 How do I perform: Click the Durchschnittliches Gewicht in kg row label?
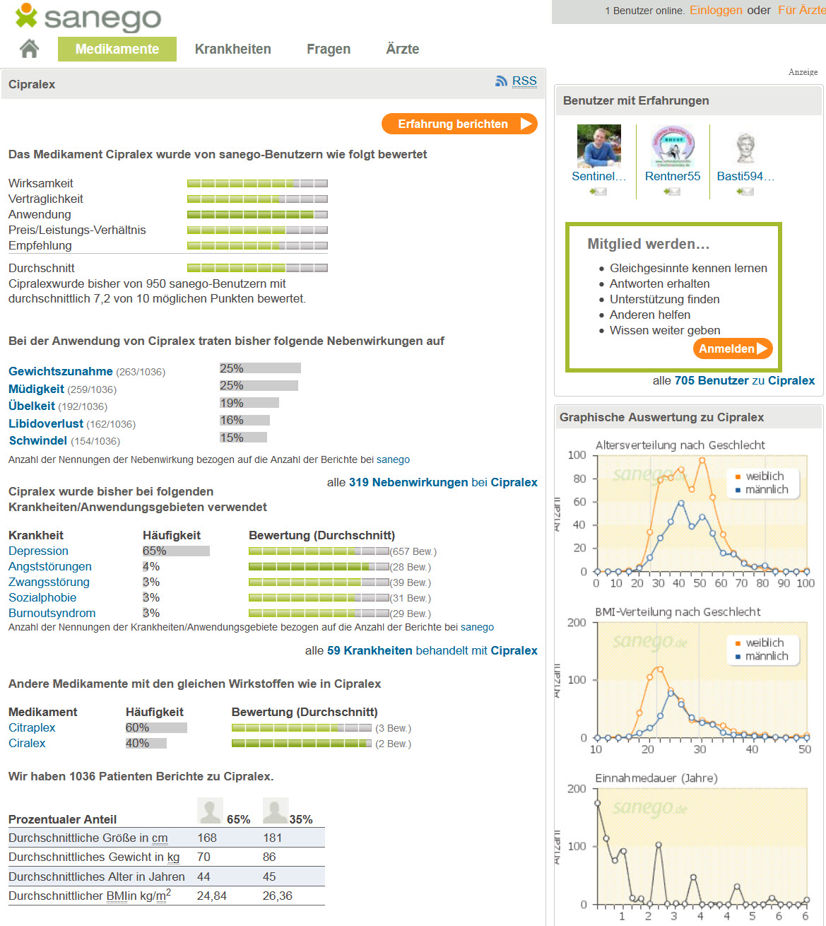tap(94, 857)
